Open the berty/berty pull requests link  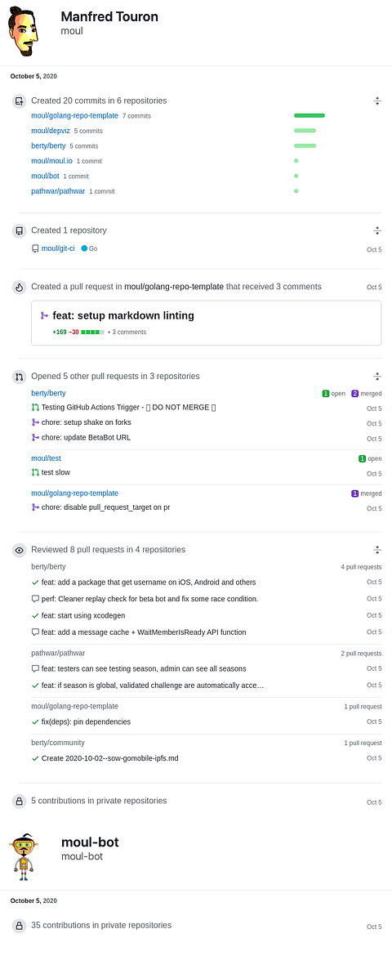(x=48, y=393)
